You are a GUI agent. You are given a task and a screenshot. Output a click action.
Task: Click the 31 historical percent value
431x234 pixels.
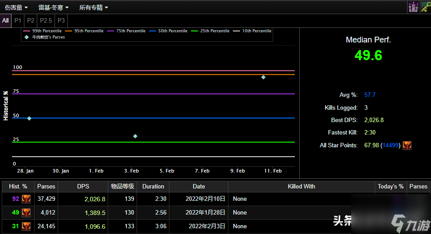pyautogui.click(x=16, y=226)
